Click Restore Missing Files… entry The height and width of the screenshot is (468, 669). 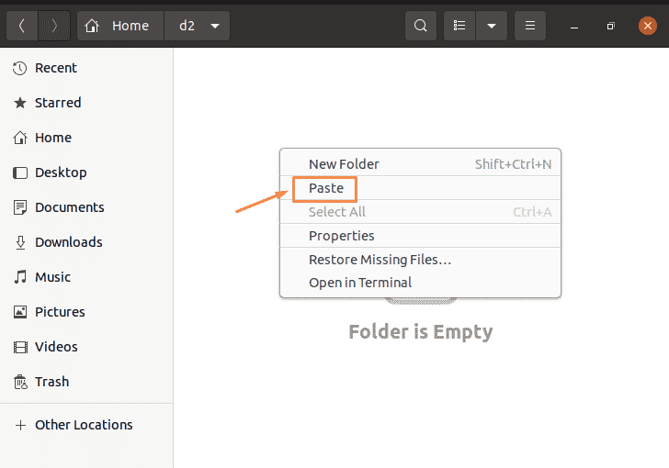[420, 260]
